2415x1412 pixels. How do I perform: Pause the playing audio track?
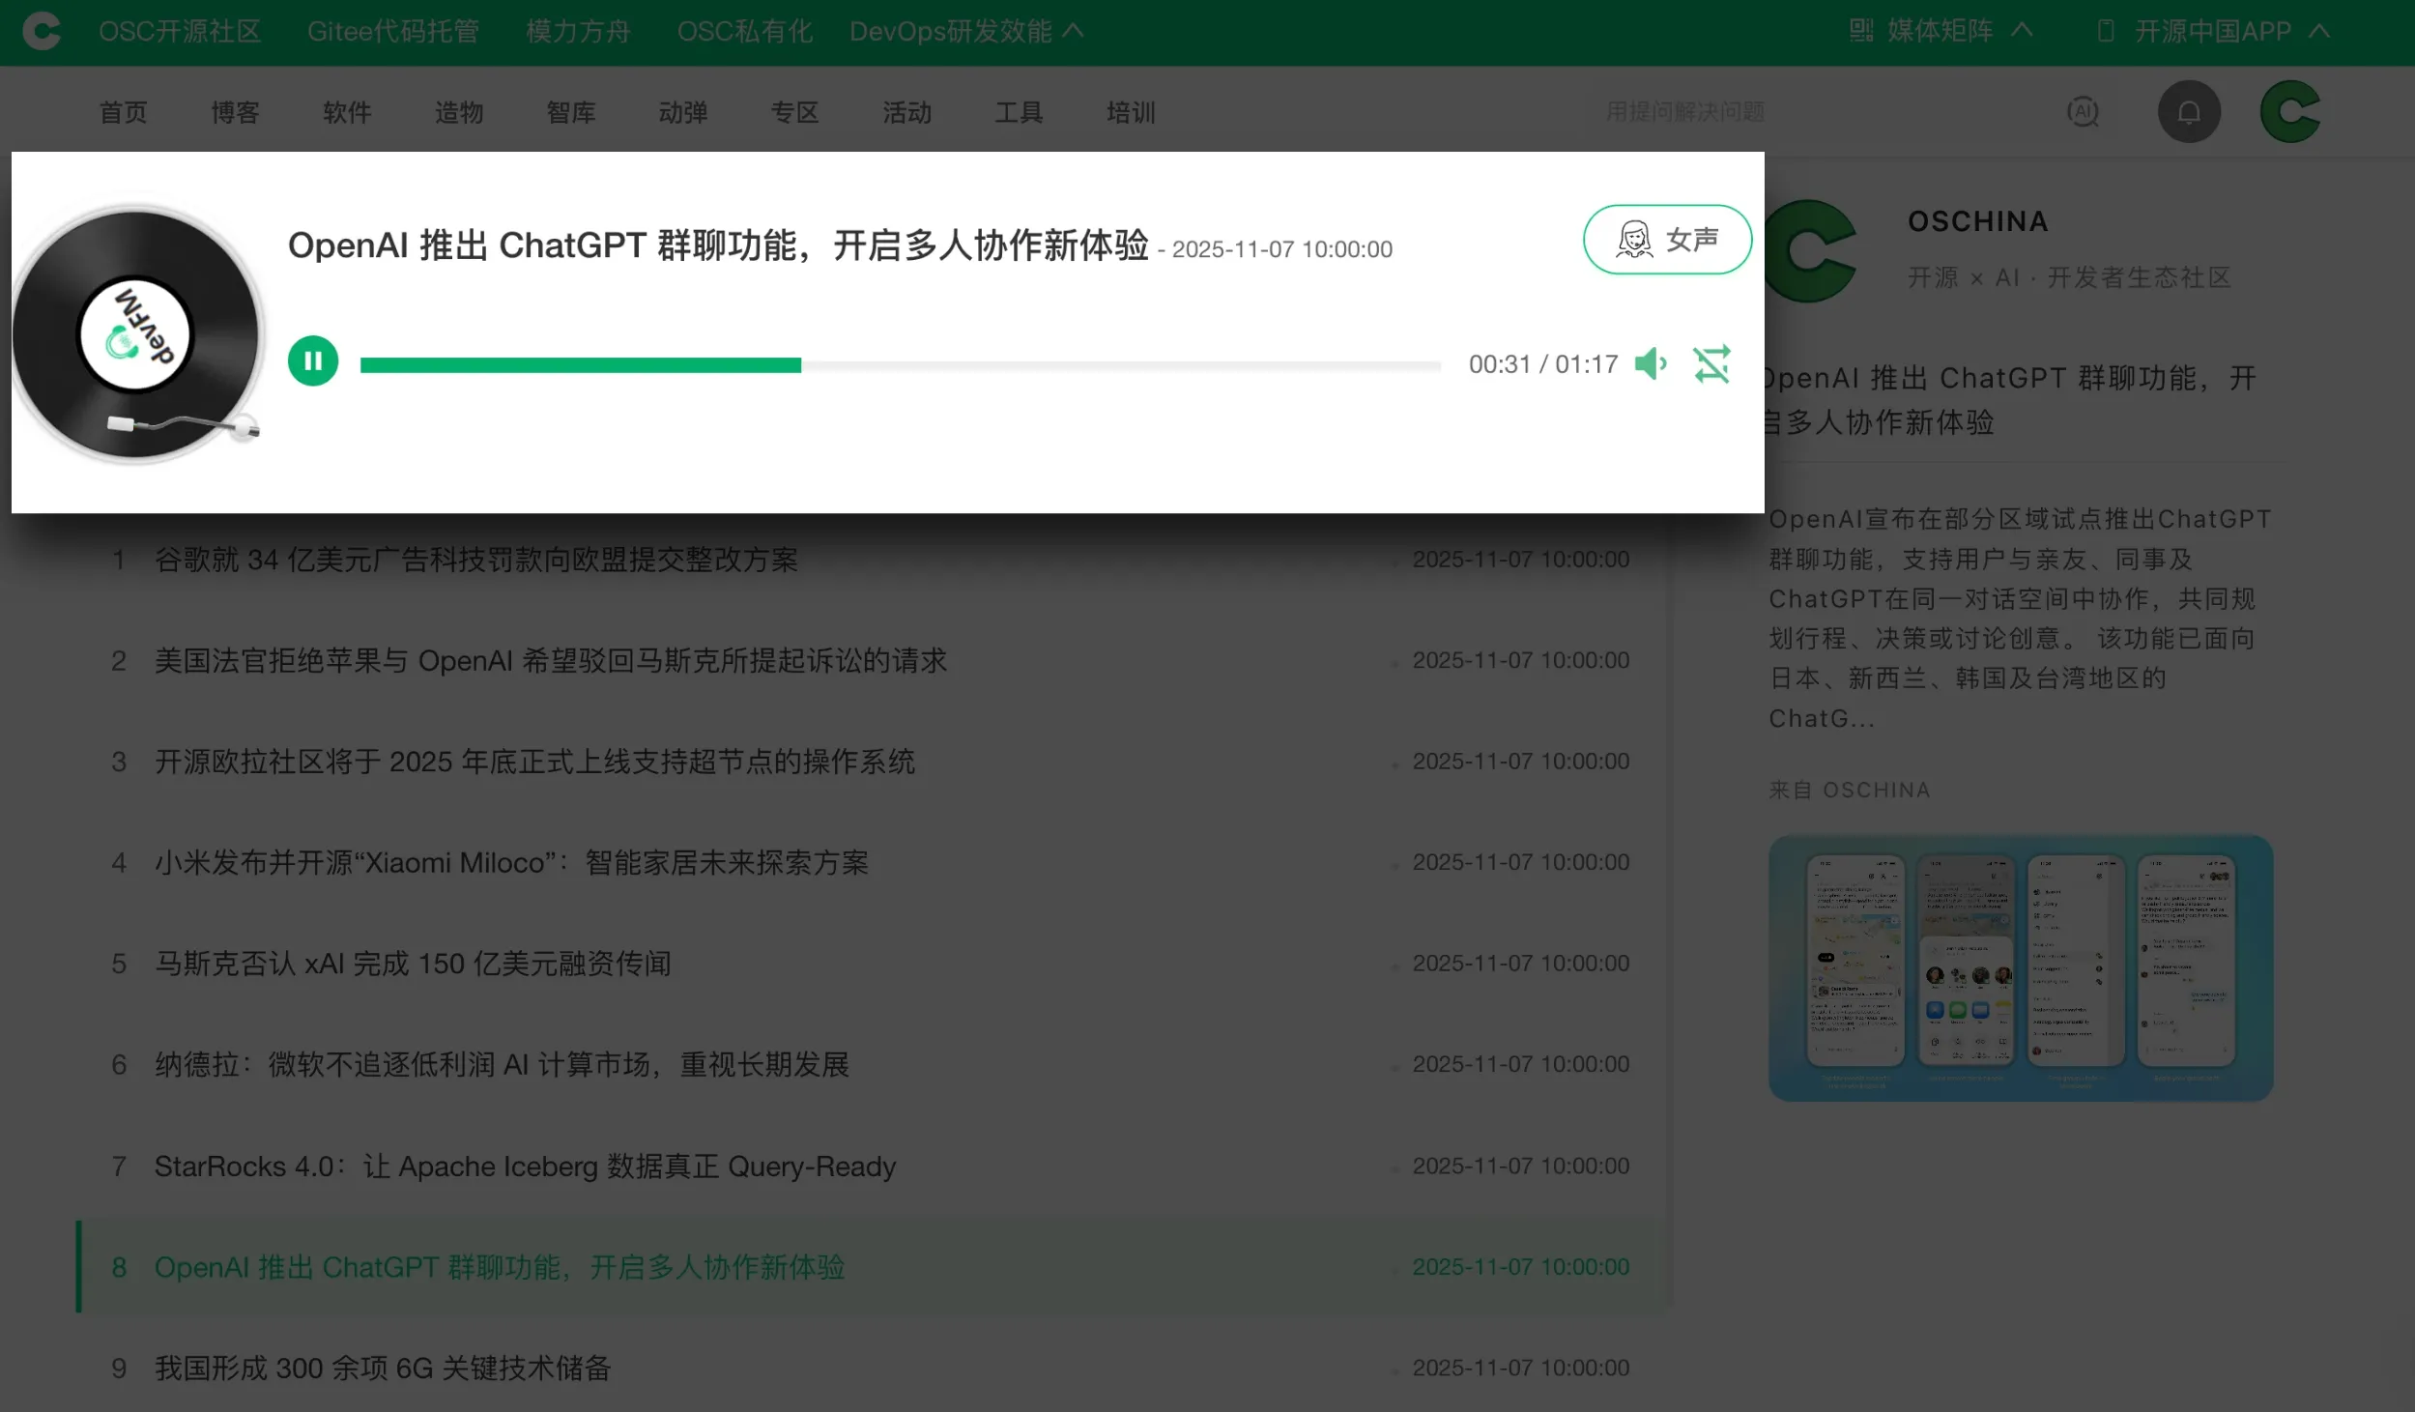click(312, 361)
